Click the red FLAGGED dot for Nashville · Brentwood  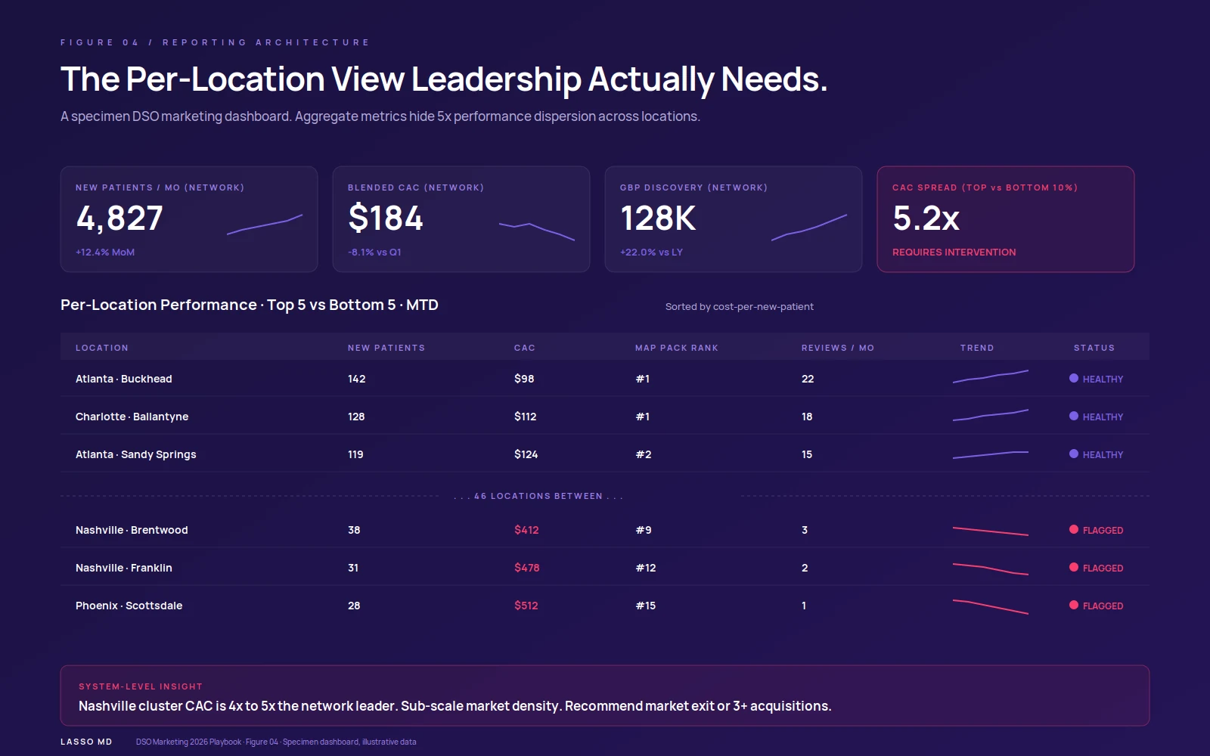click(x=1074, y=529)
